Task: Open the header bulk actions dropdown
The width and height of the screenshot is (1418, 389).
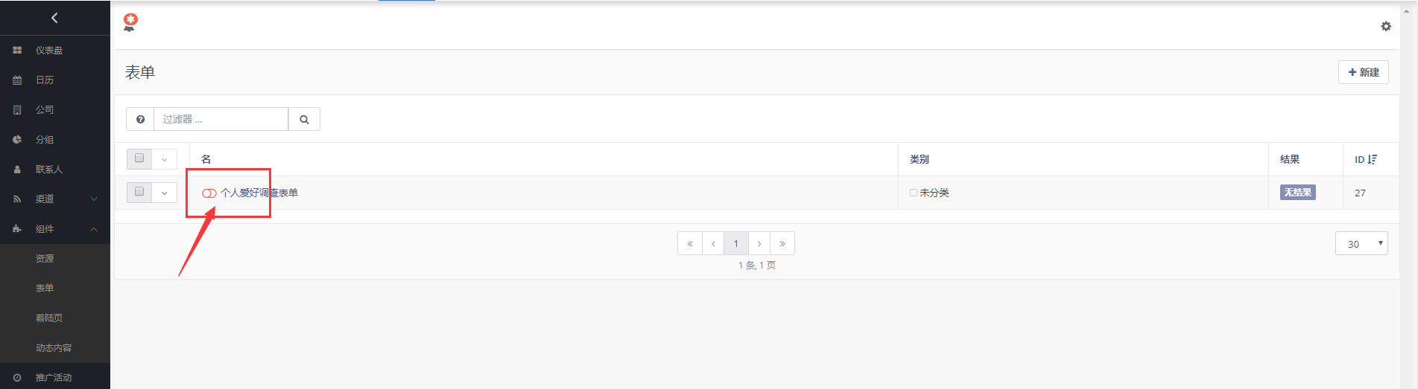Action: click(x=165, y=159)
